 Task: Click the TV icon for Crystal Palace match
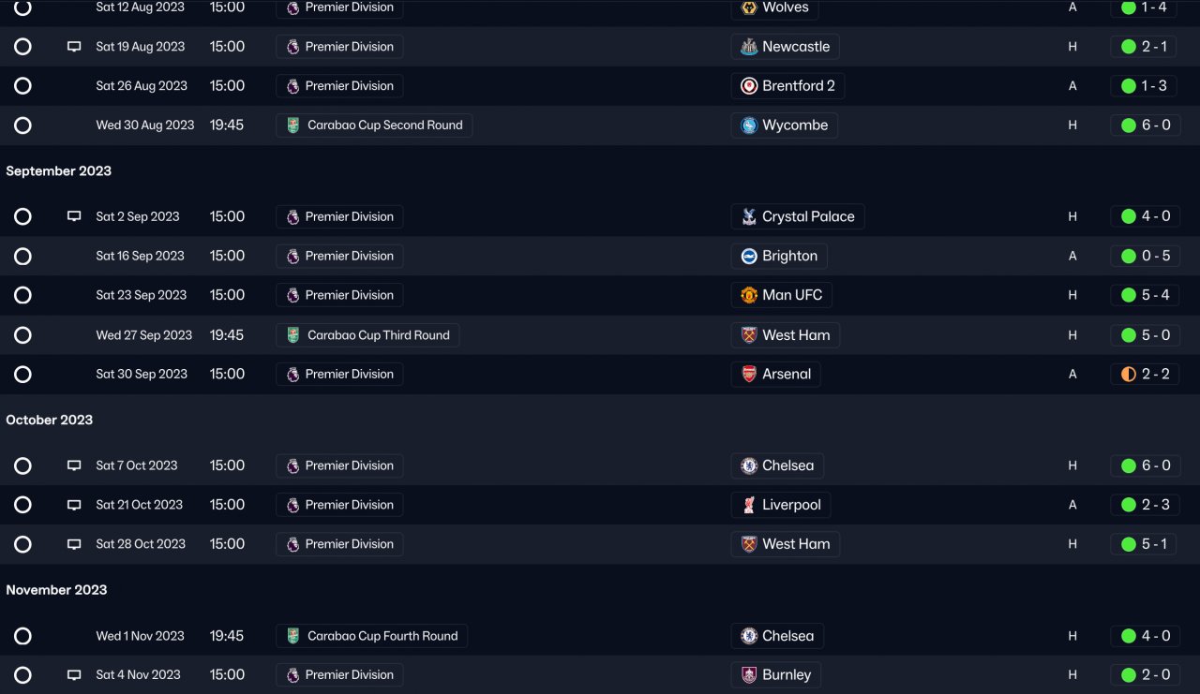click(74, 217)
